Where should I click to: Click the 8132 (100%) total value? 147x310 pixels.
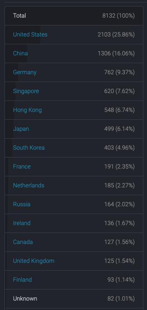(118, 16)
